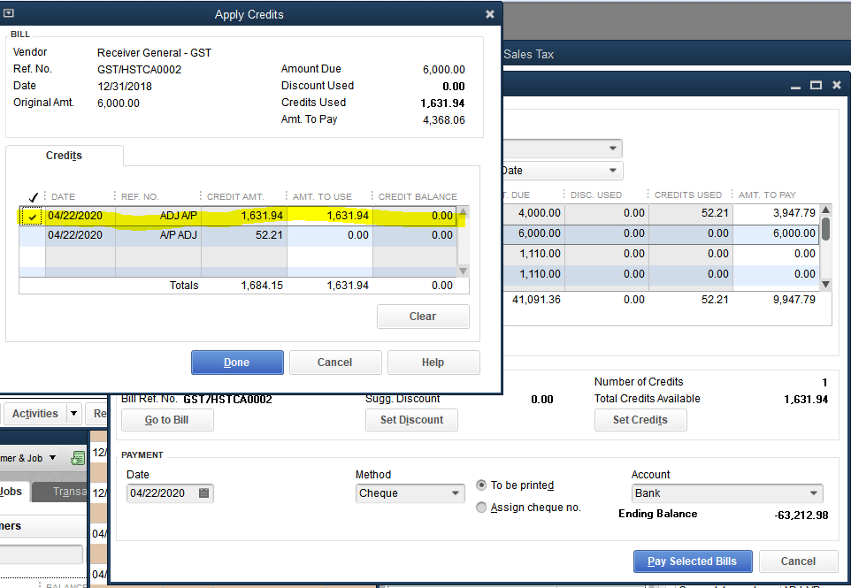851x588 pixels.
Task: Expand the Activities dropdown arrow
Action: 73,413
